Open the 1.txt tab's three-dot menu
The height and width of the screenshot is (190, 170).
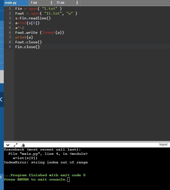point(51,3)
